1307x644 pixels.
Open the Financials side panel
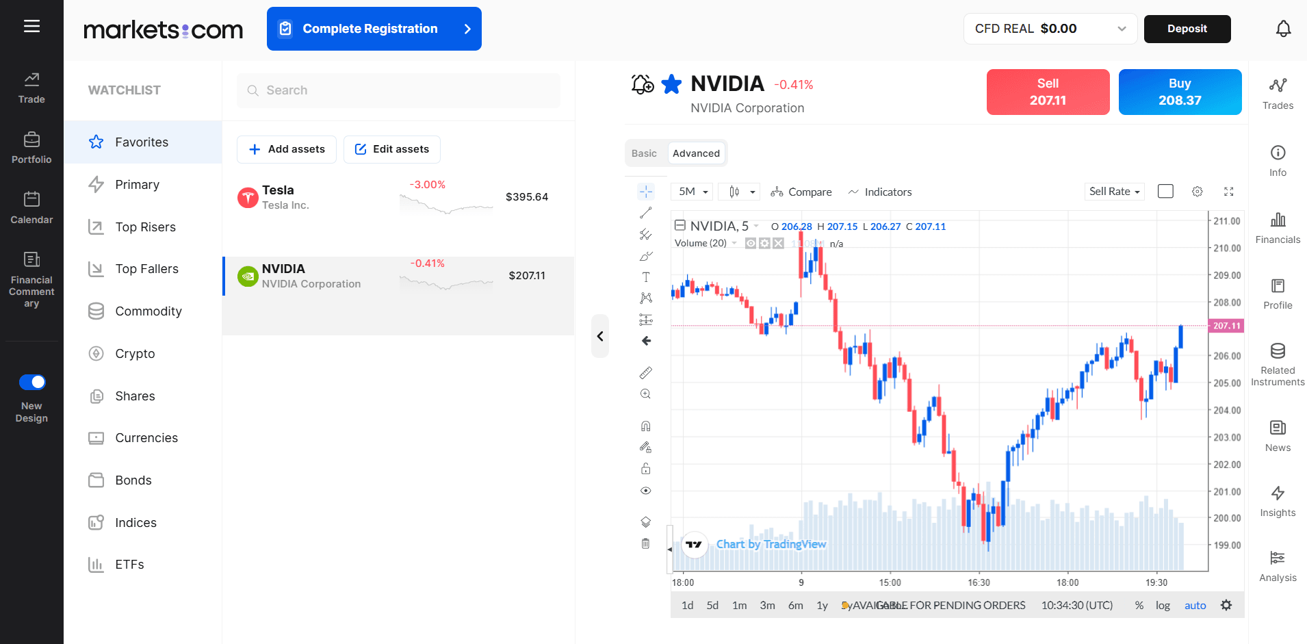(1278, 228)
